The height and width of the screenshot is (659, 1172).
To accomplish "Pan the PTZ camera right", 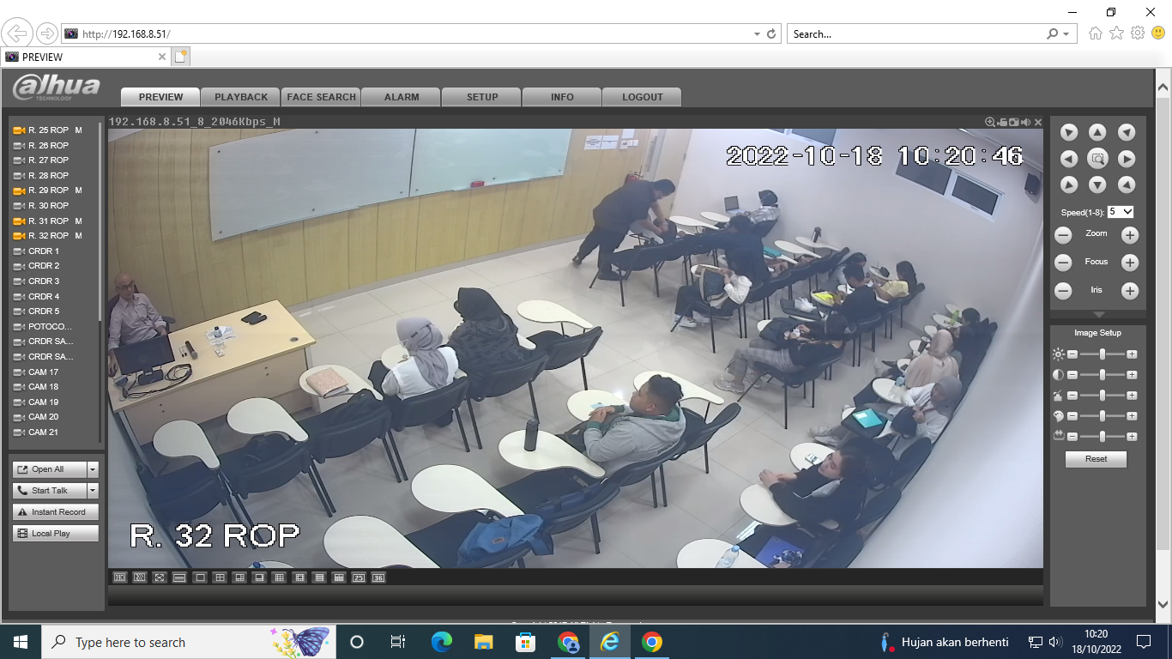I will click(x=1127, y=159).
